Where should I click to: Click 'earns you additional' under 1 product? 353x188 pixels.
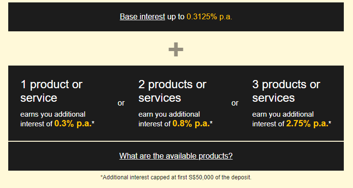coord(53,114)
